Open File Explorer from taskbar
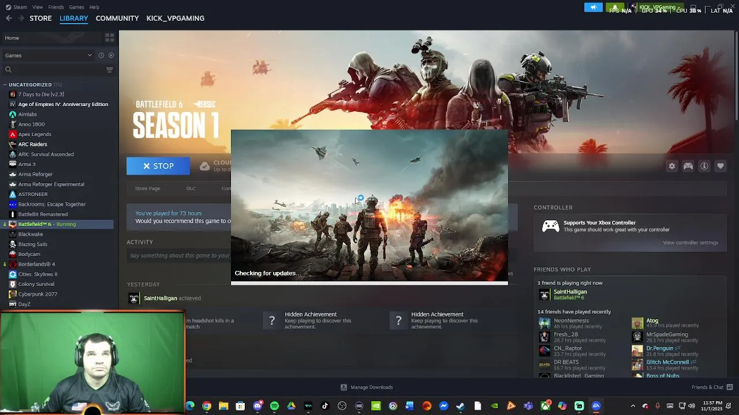The width and height of the screenshot is (739, 415). point(223,406)
